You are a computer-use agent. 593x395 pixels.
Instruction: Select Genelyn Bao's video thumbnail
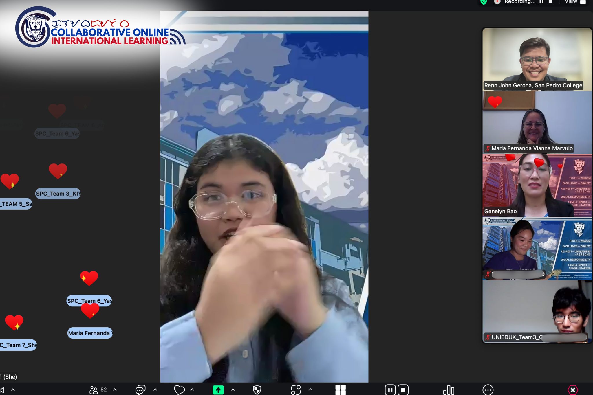click(537, 185)
